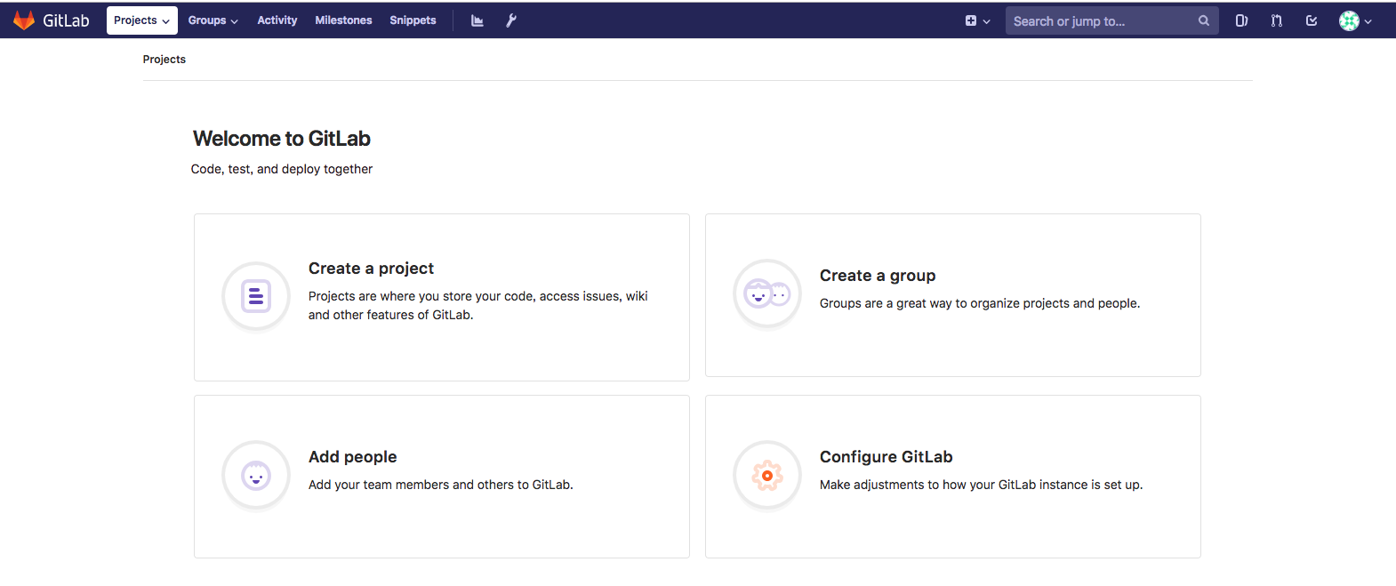
Task: Open the Issues icon in navbar
Action: [x=1241, y=20]
